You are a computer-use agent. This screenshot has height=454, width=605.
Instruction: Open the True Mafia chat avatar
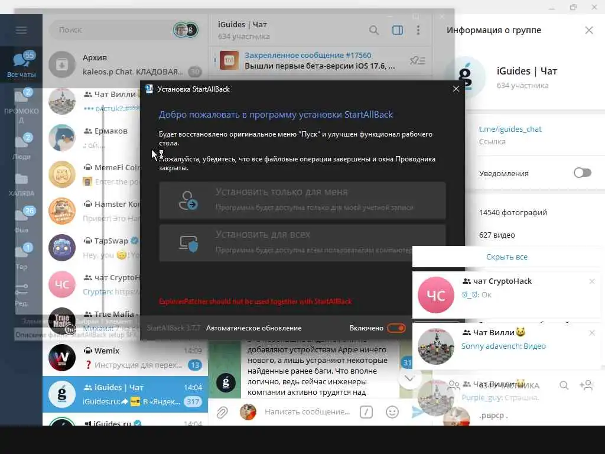(x=61, y=321)
